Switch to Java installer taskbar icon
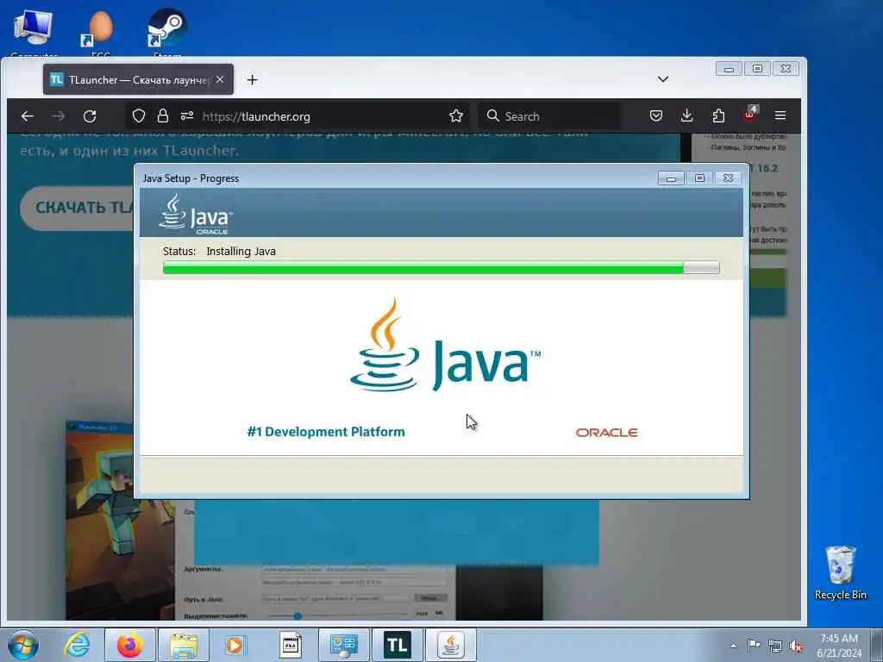This screenshot has height=662, width=883. (450, 645)
